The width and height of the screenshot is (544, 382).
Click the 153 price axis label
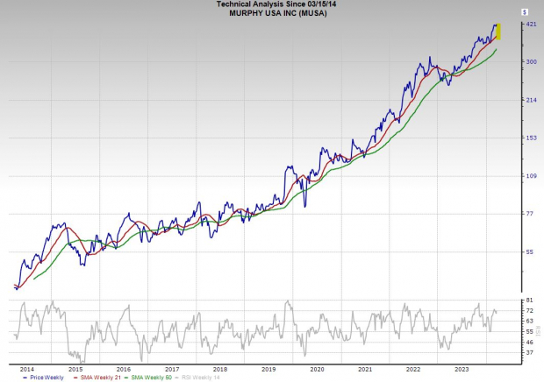tap(532, 138)
